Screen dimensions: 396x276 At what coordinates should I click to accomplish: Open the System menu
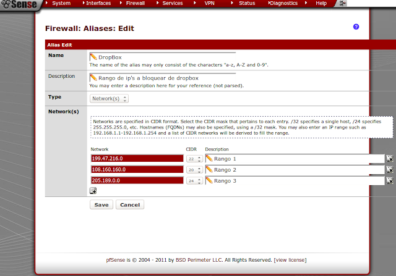tap(61, 3)
